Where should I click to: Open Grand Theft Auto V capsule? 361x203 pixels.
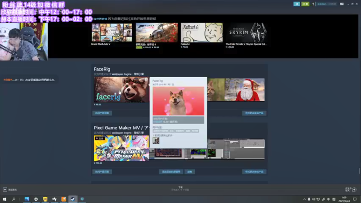tap(111, 32)
